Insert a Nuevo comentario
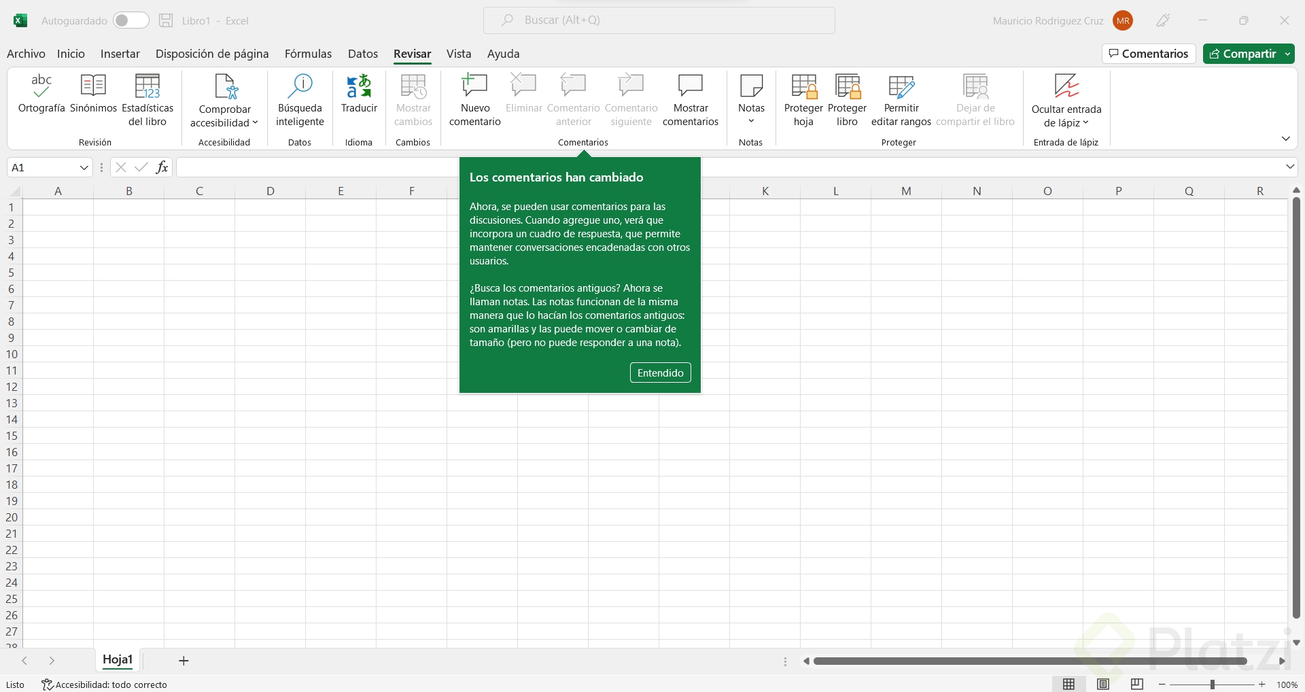Image resolution: width=1305 pixels, height=692 pixels. pyautogui.click(x=474, y=99)
